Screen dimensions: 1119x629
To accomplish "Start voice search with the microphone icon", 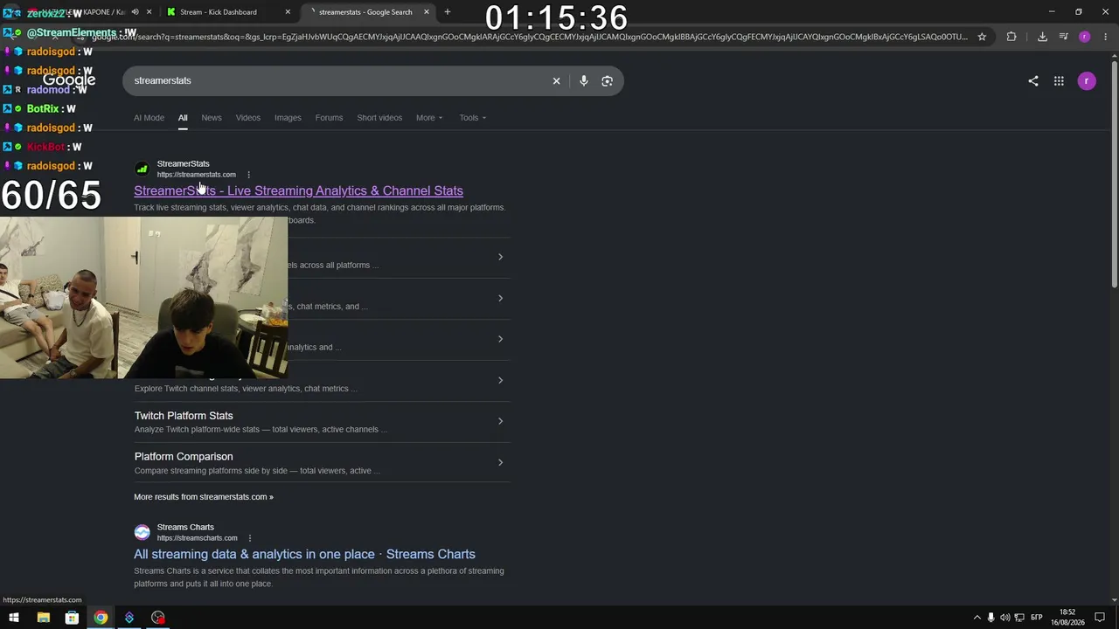I will pyautogui.click(x=583, y=80).
